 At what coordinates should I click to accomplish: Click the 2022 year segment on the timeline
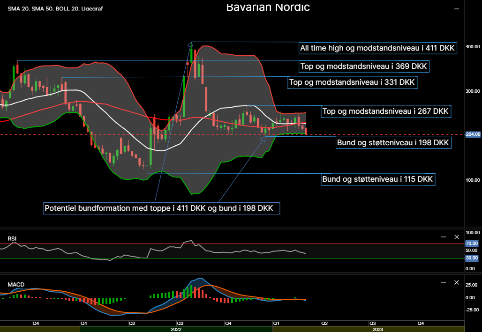[176, 329]
